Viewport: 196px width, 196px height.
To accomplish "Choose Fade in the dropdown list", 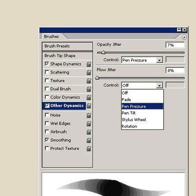I will [x=142, y=100].
